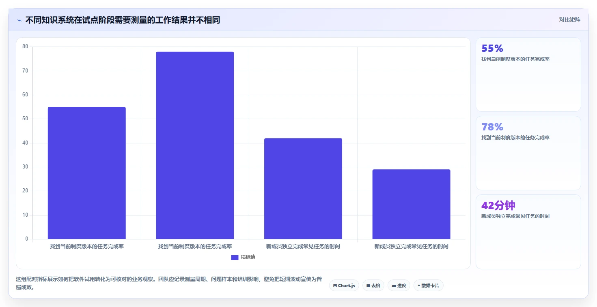
Task: Select the 进度 pill button
Action: click(x=399, y=286)
